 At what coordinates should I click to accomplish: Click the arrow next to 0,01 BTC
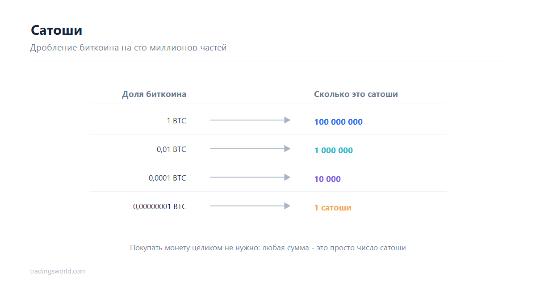pos(250,149)
